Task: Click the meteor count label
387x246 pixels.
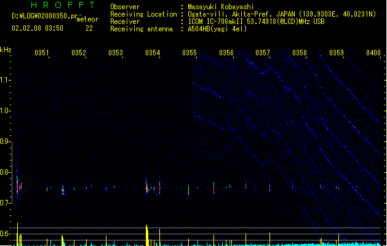Action: [87, 19]
